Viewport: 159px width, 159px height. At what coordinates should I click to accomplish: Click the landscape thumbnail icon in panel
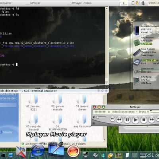(118, 155)
